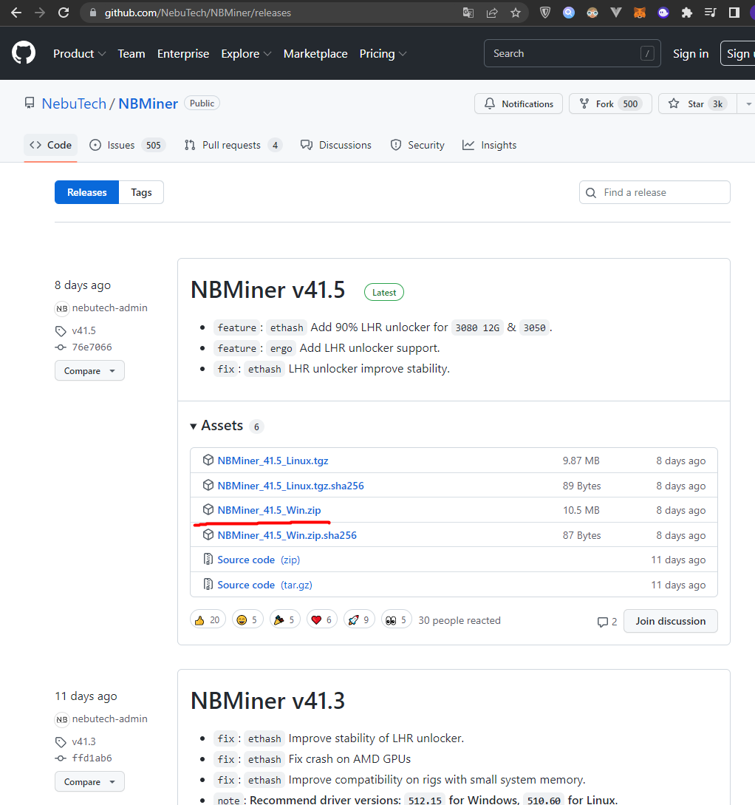Reload the page with refresh icon
This screenshot has height=805, width=755.
coord(64,13)
